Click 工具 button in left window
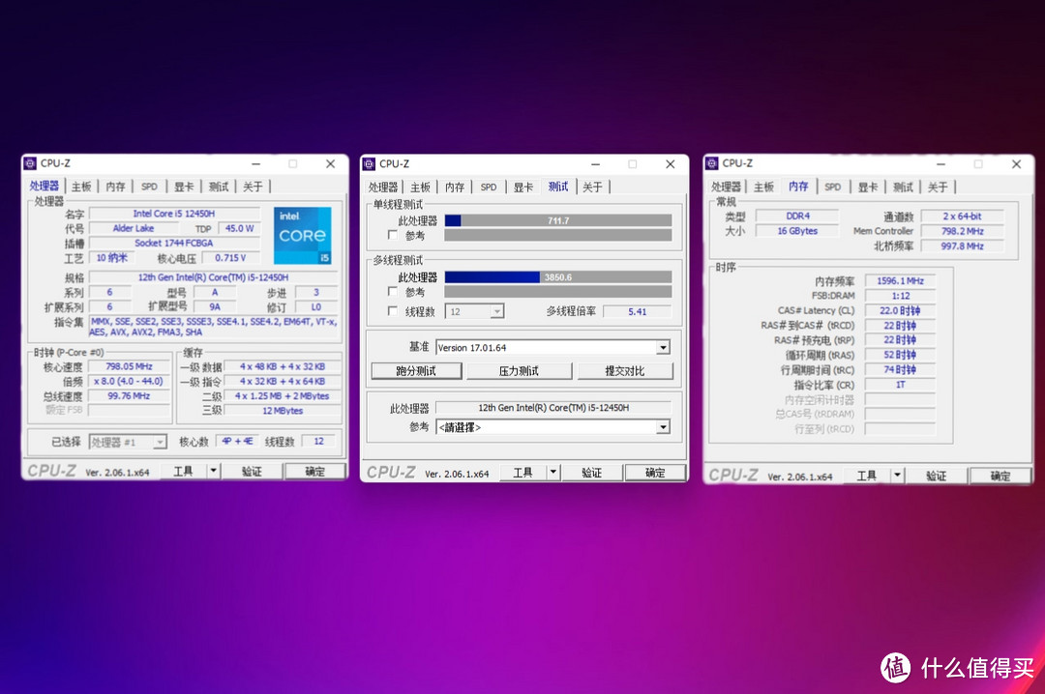This screenshot has width=1045, height=694. point(184,471)
